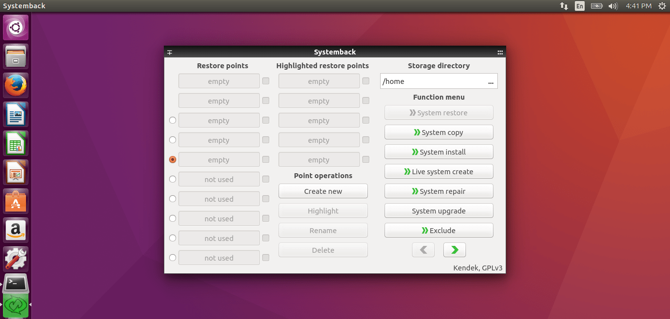Go to next function menu page with green arrow

tap(454, 250)
